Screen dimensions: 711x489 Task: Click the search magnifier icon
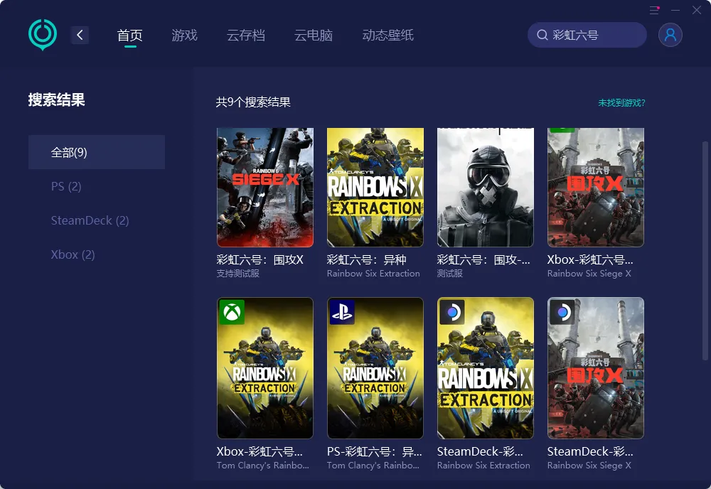tap(542, 35)
